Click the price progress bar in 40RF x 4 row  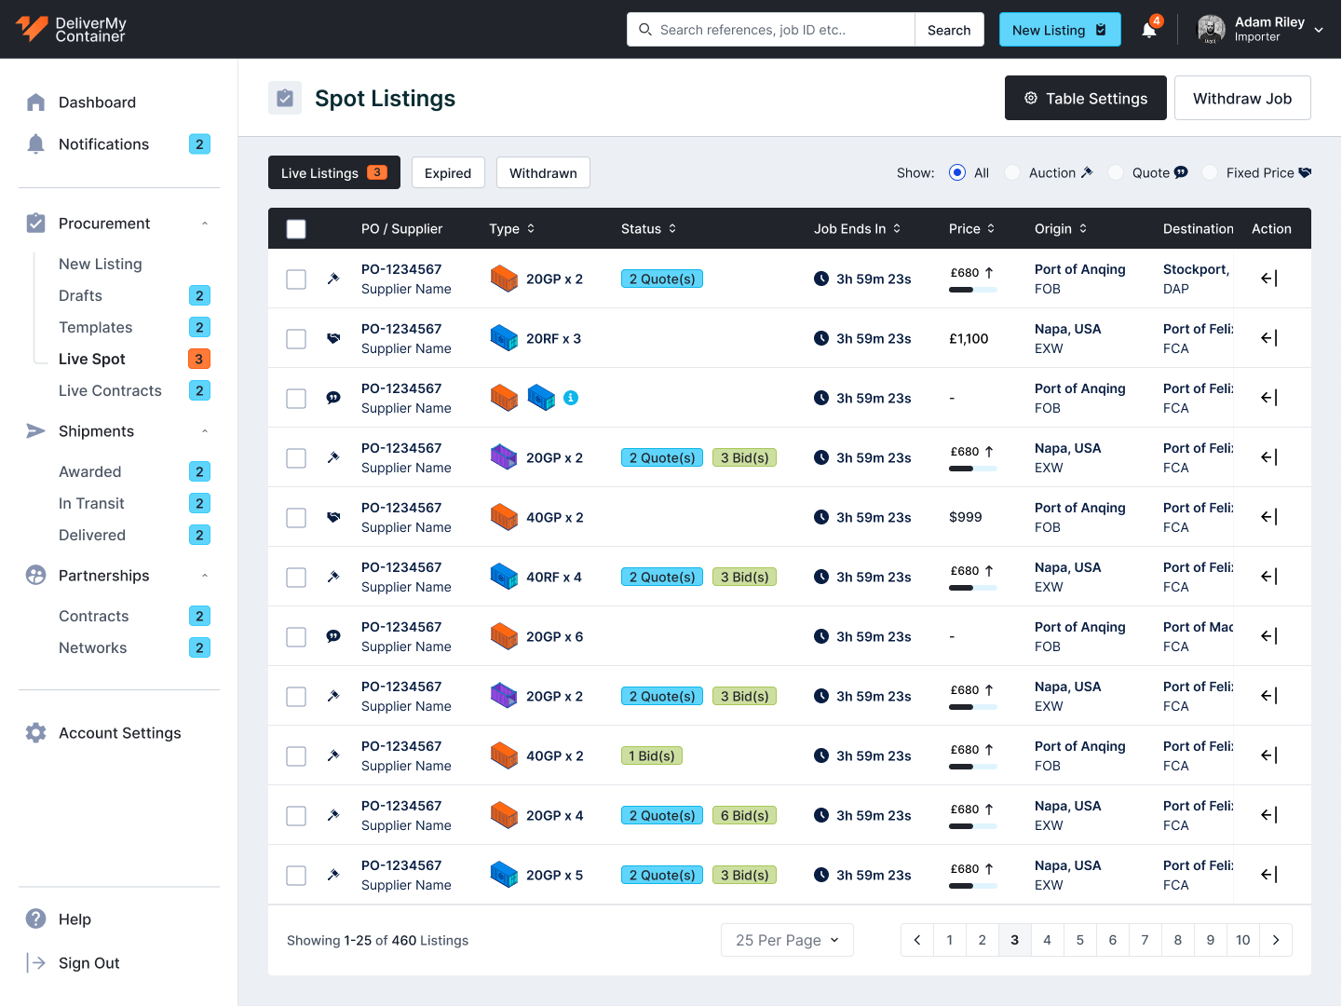[973, 588]
